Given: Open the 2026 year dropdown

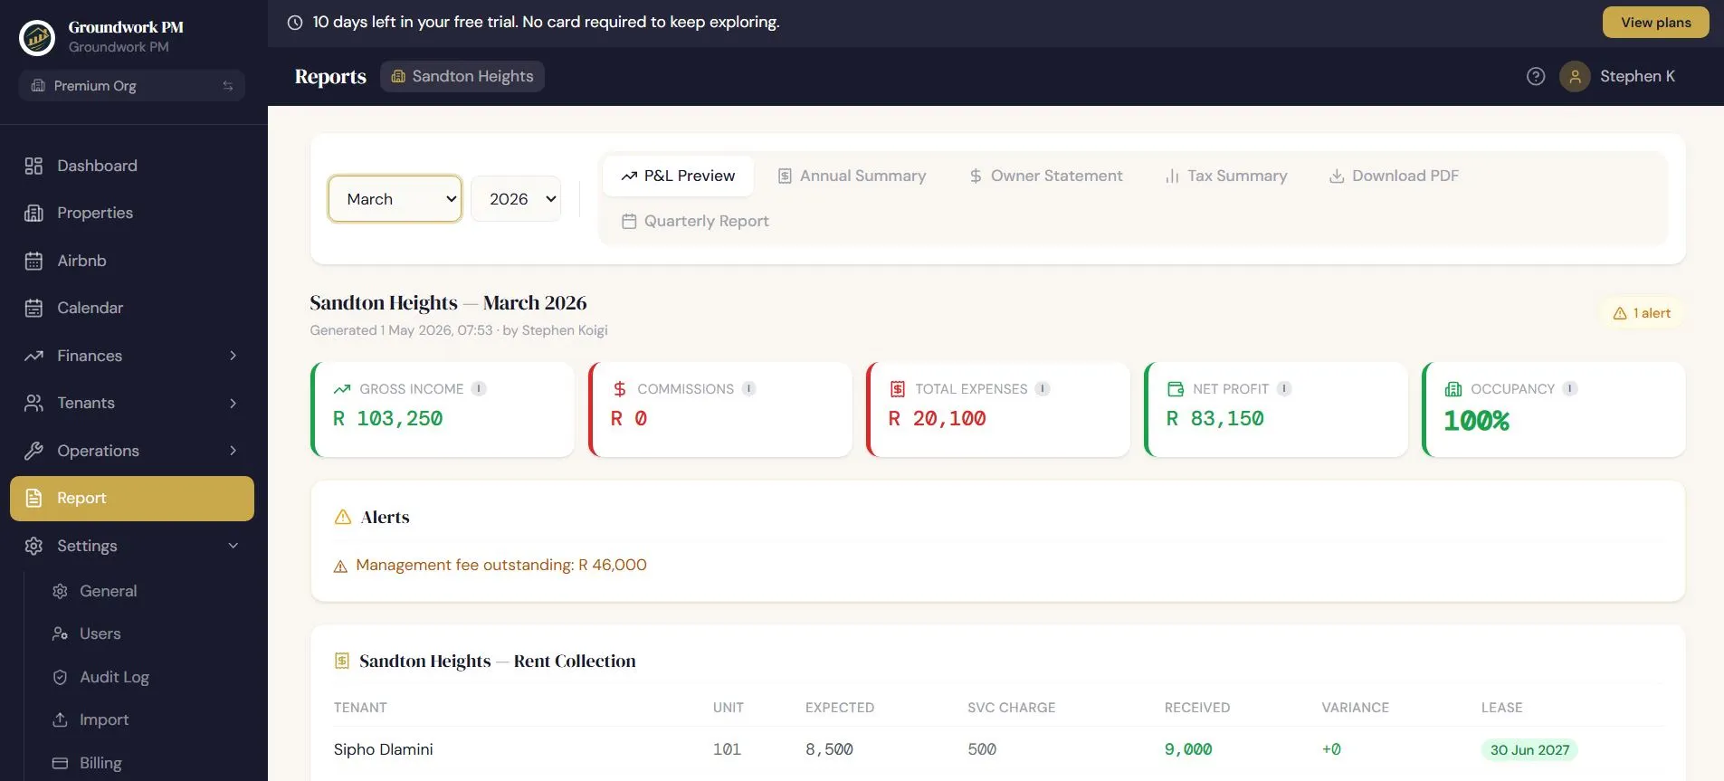Looking at the screenshot, I should click(516, 199).
